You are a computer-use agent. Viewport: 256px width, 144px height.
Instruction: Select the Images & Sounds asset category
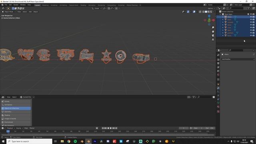pos(16,119)
